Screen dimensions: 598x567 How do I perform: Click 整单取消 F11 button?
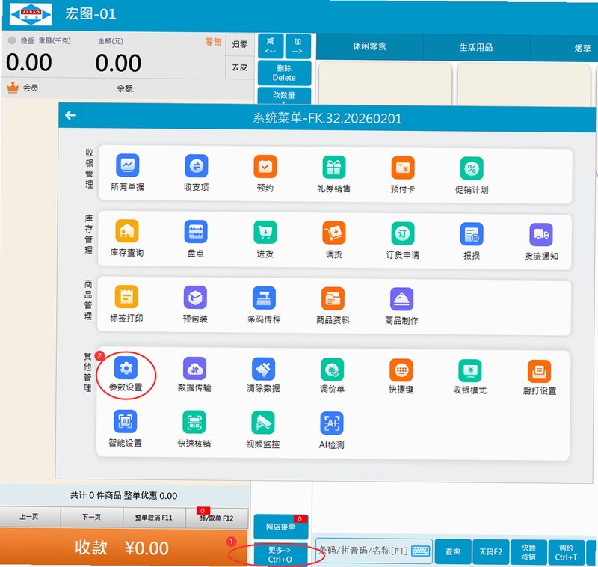[x=154, y=518]
